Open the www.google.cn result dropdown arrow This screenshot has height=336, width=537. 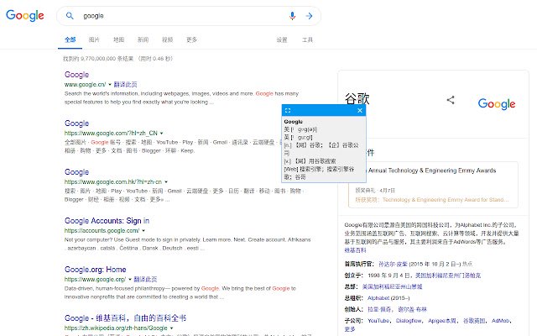pos(110,84)
